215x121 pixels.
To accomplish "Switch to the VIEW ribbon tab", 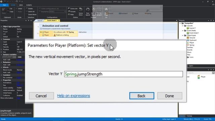I will 21,5.
